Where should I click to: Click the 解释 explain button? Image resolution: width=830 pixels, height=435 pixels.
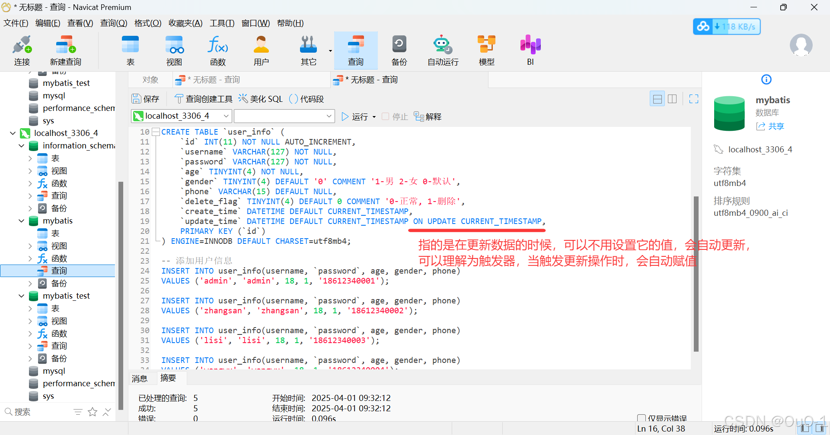pyautogui.click(x=428, y=117)
